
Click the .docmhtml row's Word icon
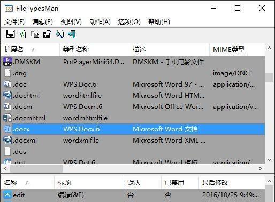pyautogui.click(x=7, y=118)
